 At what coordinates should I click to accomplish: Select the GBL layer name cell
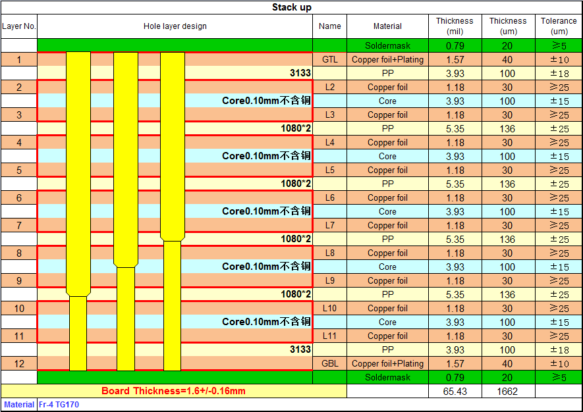tap(329, 364)
